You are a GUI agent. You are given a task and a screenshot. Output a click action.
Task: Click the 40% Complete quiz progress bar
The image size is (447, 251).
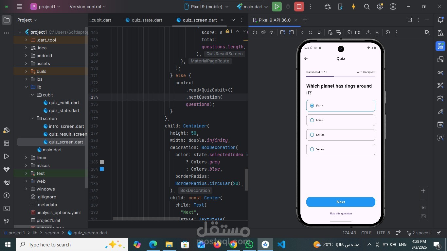[340, 76]
